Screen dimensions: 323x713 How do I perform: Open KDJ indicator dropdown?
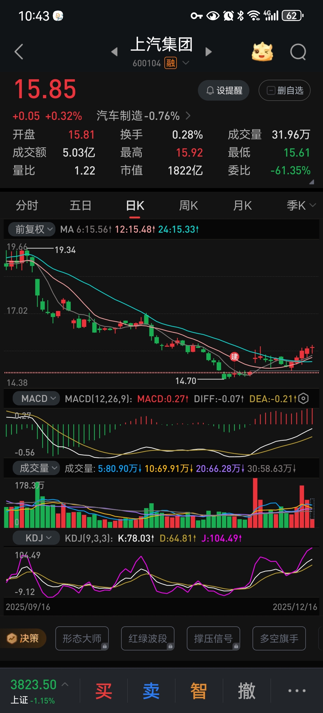(36, 538)
